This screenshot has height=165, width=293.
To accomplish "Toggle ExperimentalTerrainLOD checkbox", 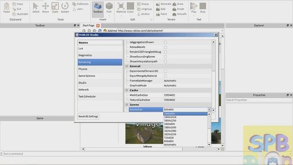I will pos(165,71).
